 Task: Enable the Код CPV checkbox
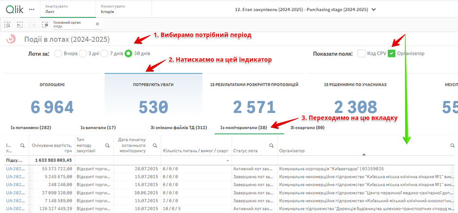(x=361, y=53)
